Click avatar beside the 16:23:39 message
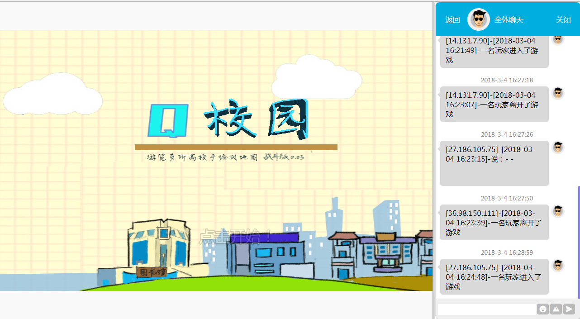This screenshot has width=580, height=319. [558, 211]
